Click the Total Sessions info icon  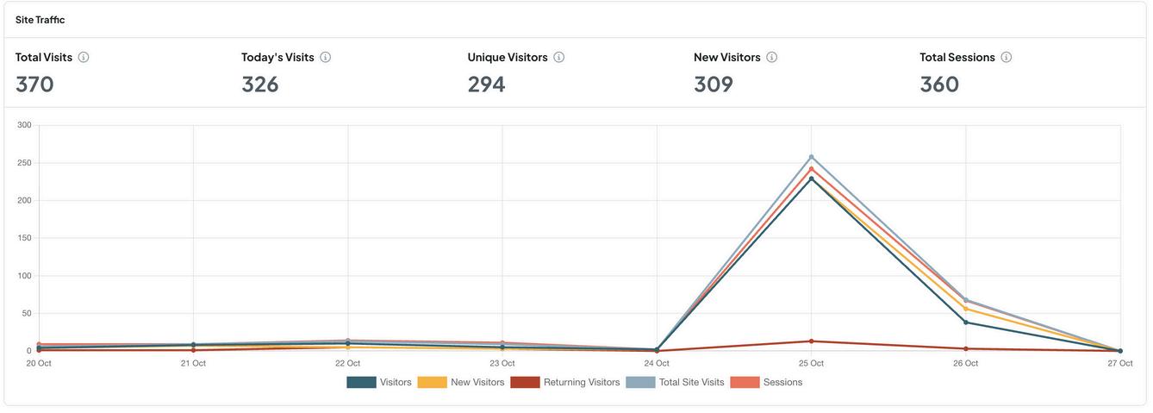tap(1006, 57)
